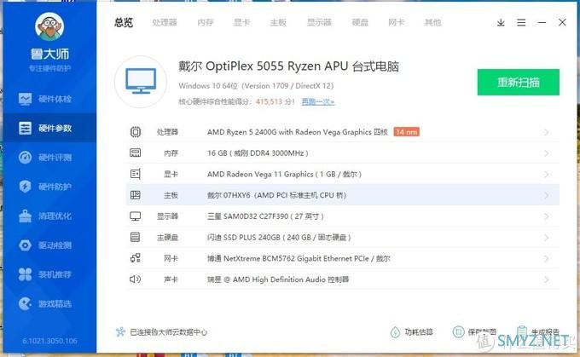Click the network card icon

click(x=136, y=258)
